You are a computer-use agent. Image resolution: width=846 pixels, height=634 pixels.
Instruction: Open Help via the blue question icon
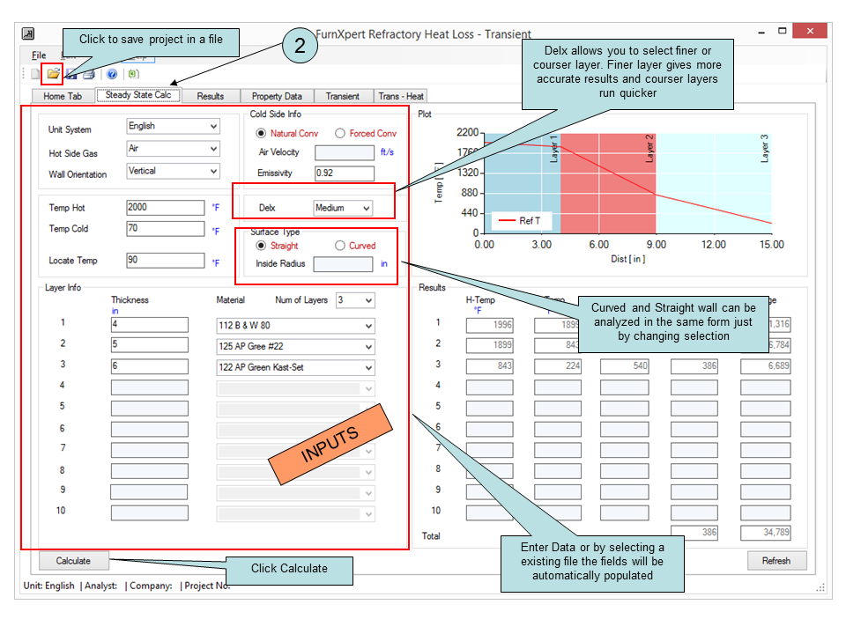tap(112, 74)
